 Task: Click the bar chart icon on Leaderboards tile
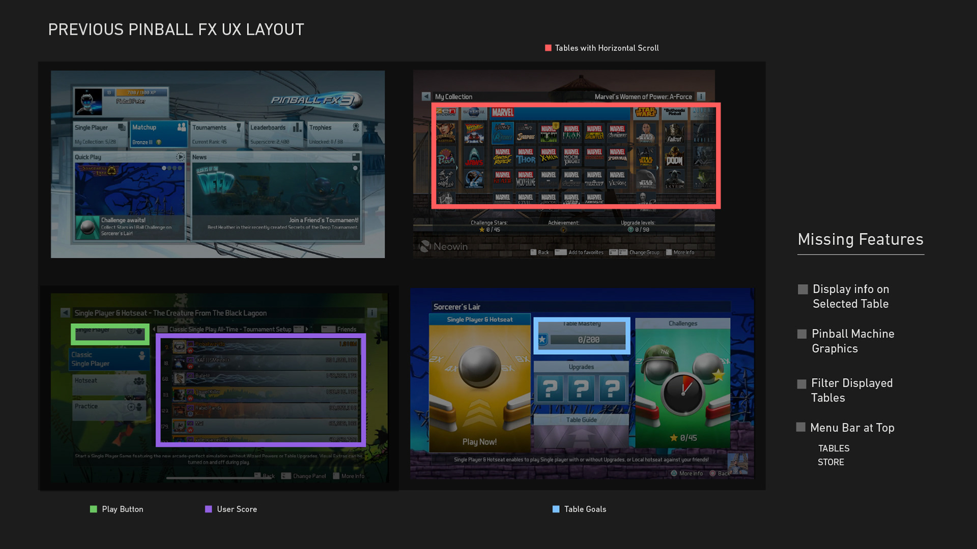click(x=297, y=128)
